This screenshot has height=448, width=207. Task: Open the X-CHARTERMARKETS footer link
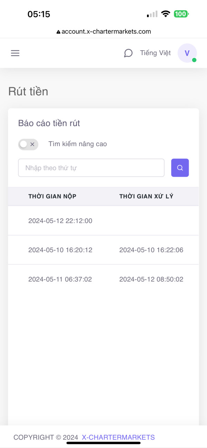point(118,438)
